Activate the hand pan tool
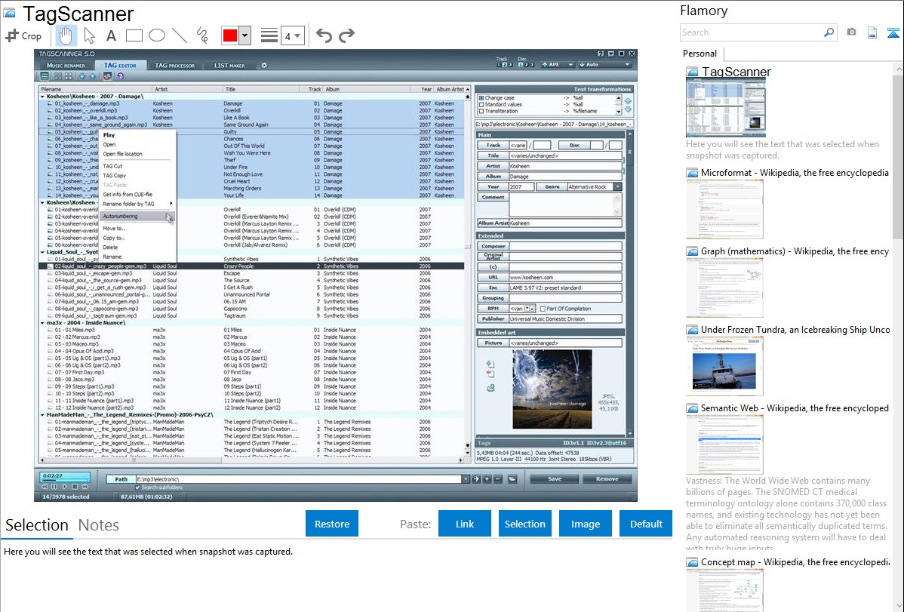Screen dimensions: 904x612 click(66, 35)
